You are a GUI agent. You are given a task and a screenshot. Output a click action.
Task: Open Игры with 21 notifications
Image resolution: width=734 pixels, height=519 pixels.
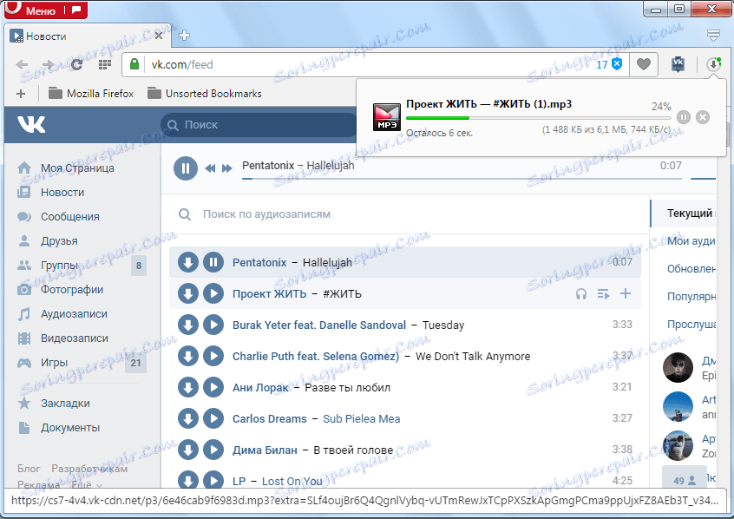click(54, 363)
